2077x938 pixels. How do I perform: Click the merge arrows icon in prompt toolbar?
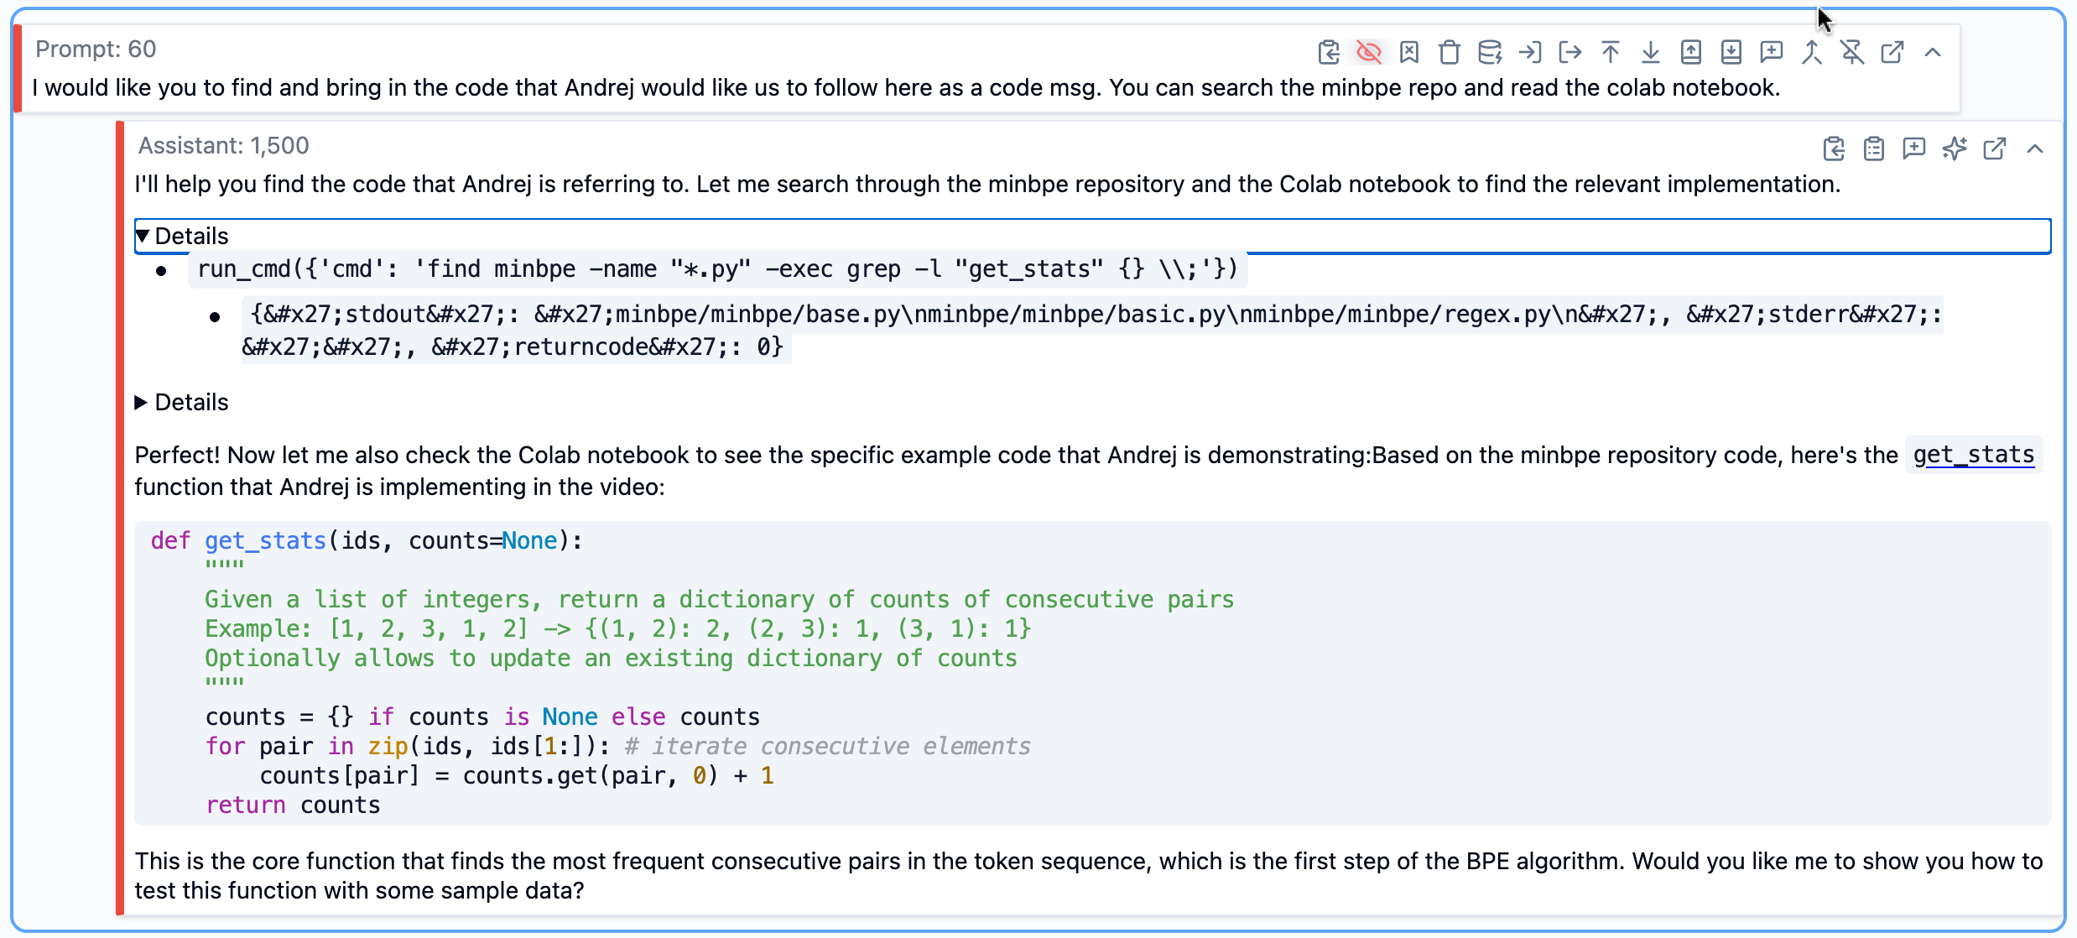tap(1811, 52)
